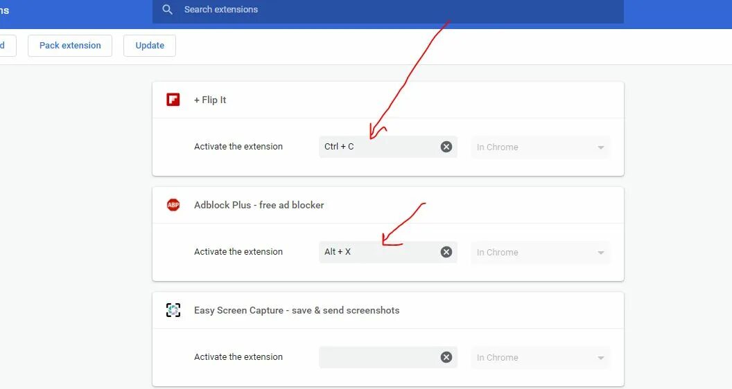Click the Update button
This screenshot has width=732, height=389.
150,46
